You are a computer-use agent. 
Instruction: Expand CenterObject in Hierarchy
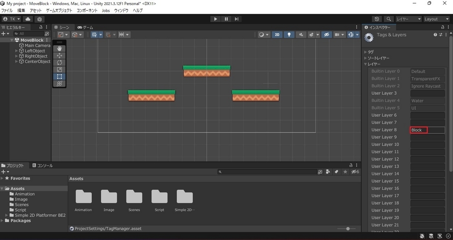tap(16, 61)
